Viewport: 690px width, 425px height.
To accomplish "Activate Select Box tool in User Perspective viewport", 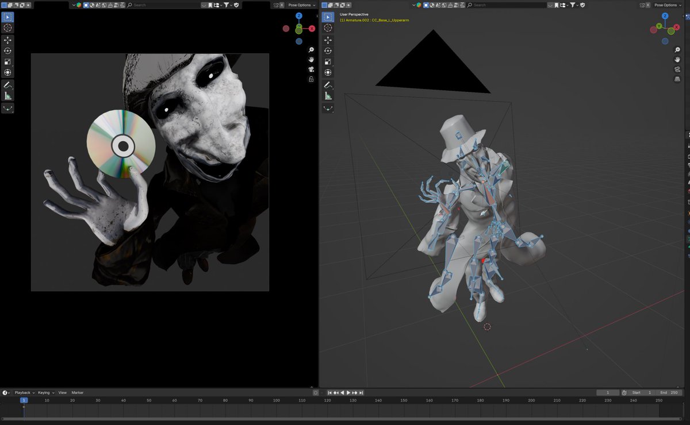I will 328,17.
